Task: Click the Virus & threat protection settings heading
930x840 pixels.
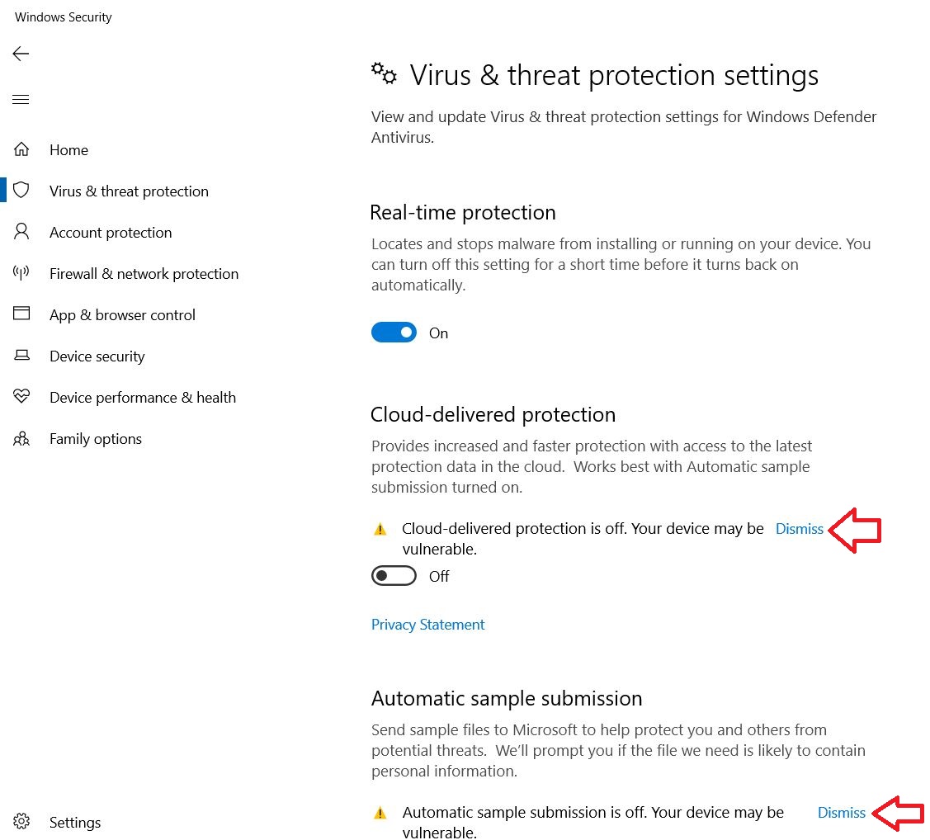Action: coord(613,75)
